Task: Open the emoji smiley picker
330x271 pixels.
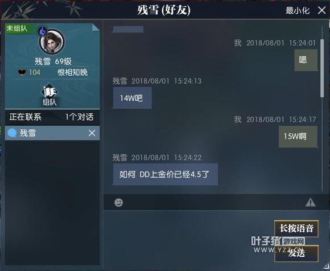Action: point(118,203)
